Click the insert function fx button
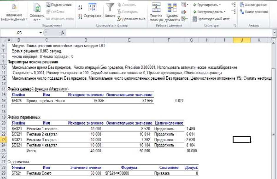The width and height of the screenshot is (277, 179). click(x=63, y=33)
